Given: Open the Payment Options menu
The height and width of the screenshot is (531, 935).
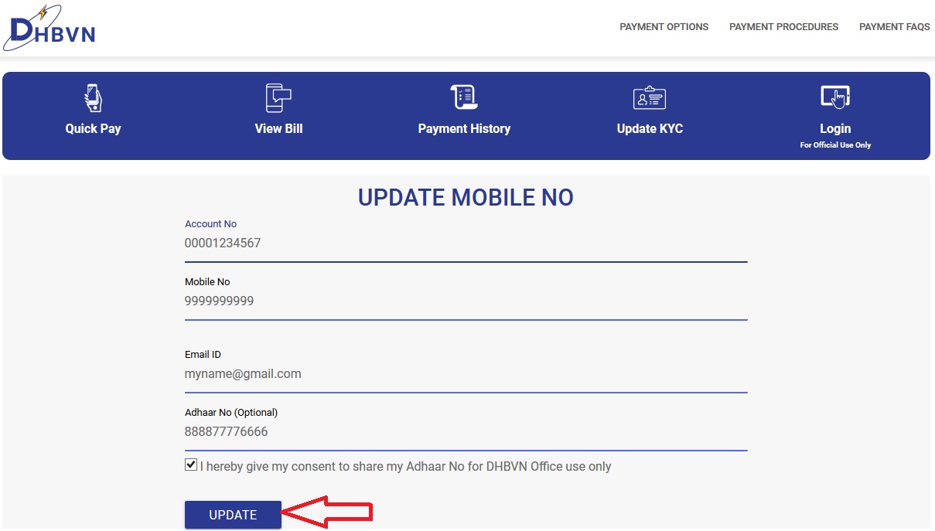Looking at the screenshot, I should pyautogui.click(x=664, y=27).
